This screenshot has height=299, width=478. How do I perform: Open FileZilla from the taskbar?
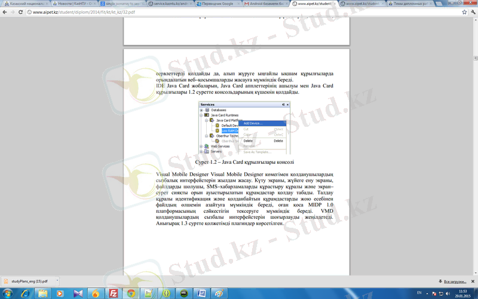(113, 293)
